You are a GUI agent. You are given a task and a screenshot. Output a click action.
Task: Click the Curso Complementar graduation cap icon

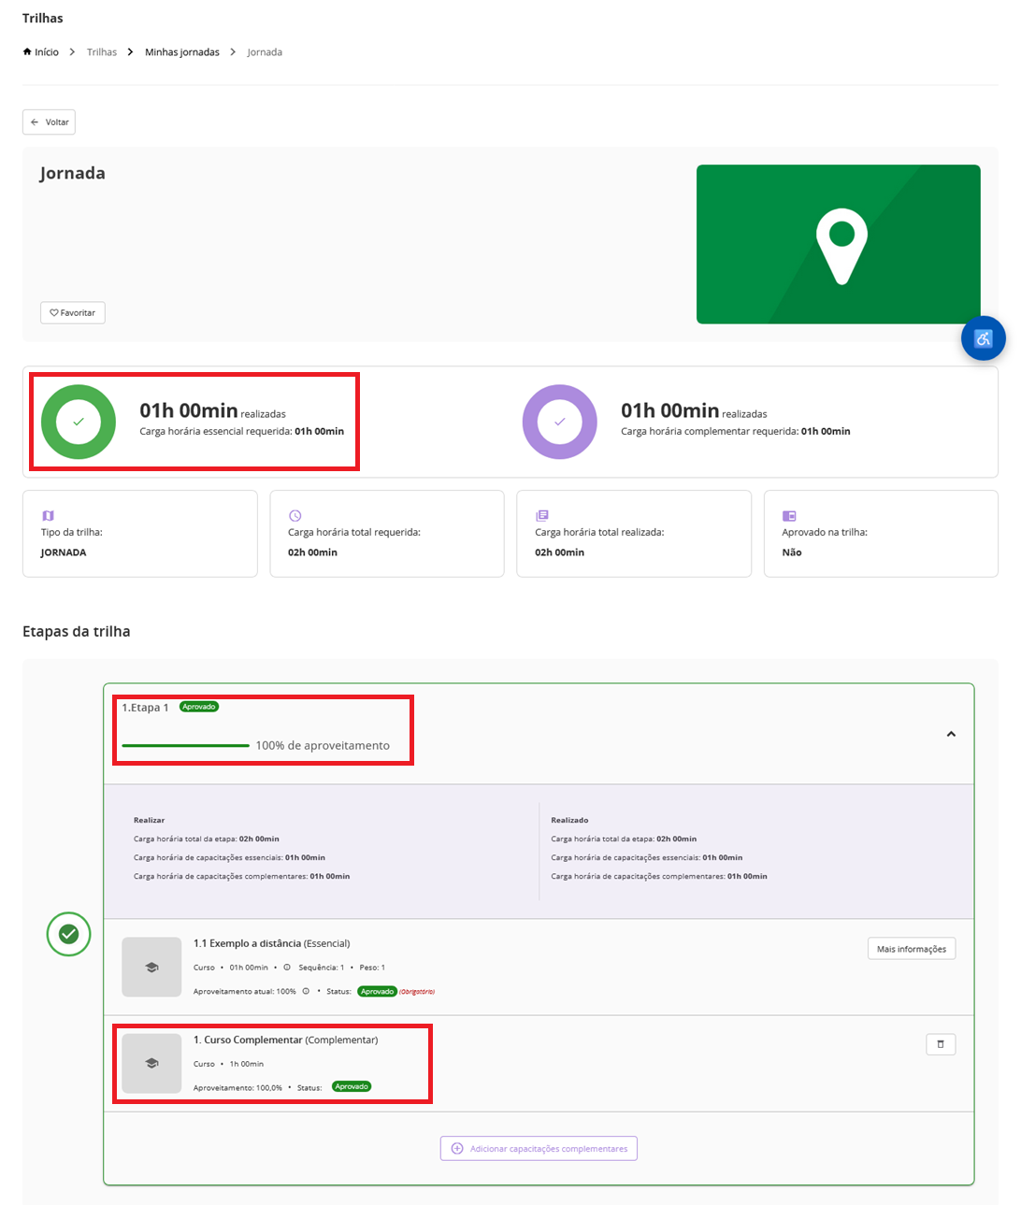[x=151, y=1063]
